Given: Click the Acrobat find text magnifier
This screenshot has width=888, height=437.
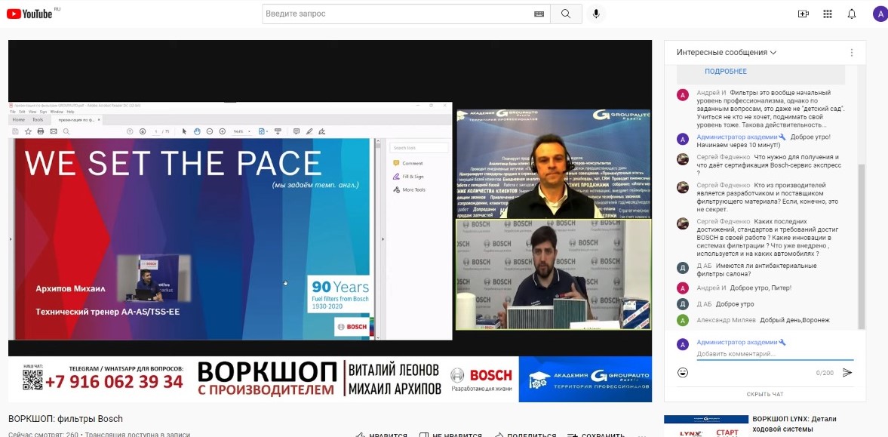Looking at the screenshot, I should click(66, 131).
